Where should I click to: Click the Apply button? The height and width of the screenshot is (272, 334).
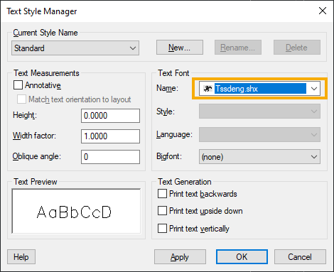pyautogui.click(x=180, y=257)
